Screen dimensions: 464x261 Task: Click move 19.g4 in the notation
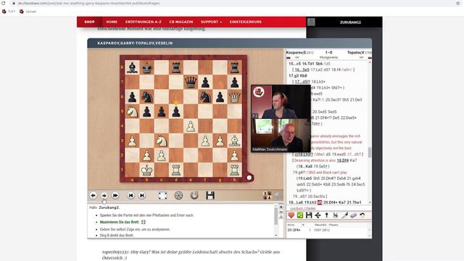tap(299, 173)
